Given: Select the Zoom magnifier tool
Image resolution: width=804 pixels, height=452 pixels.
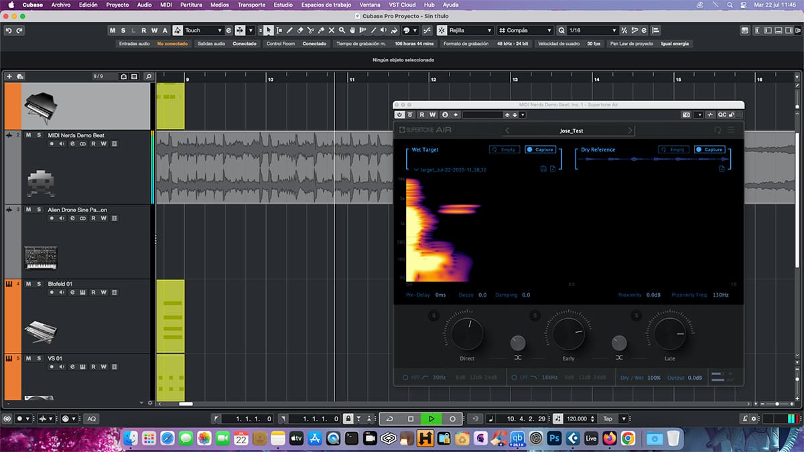Looking at the screenshot, I should coord(342,30).
